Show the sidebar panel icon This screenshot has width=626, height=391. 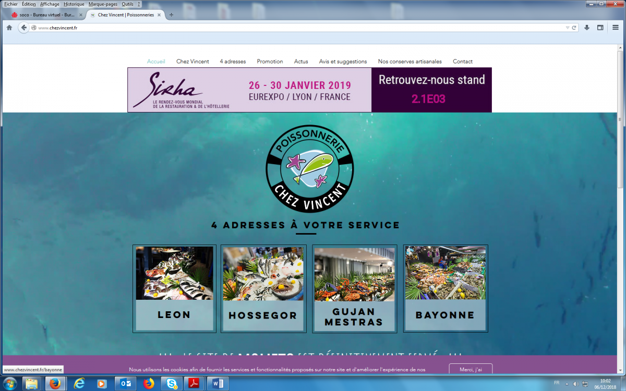coord(600,28)
